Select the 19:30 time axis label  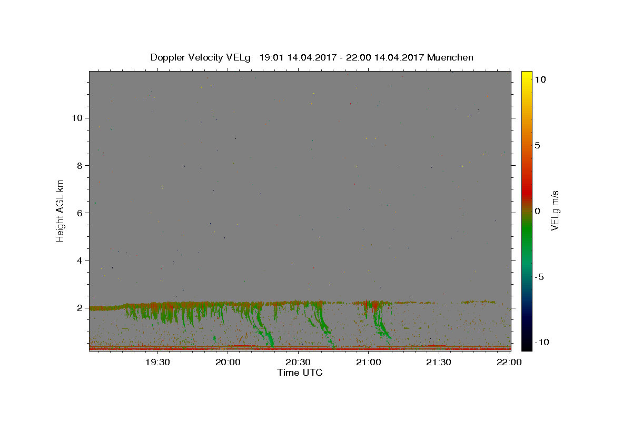pyautogui.click(x=157, y=362)
